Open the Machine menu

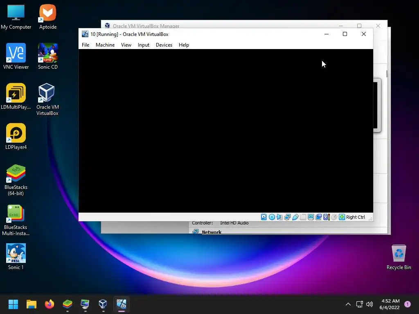(105, 45)
